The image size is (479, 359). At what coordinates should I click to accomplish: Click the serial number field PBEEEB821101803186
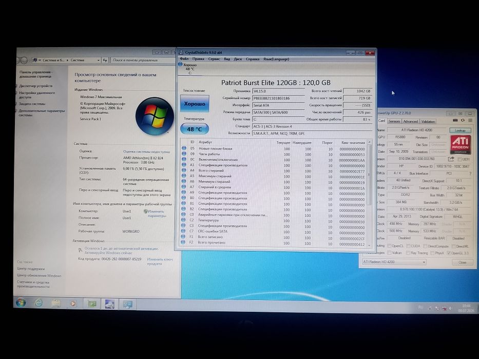[278, 98]
